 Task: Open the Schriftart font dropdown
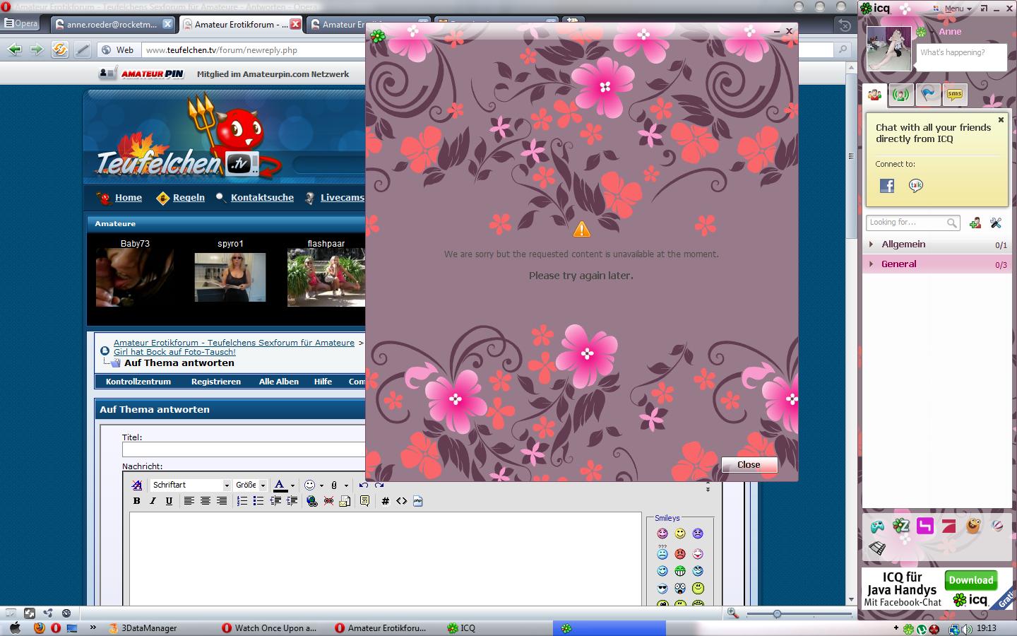(191, 485)
